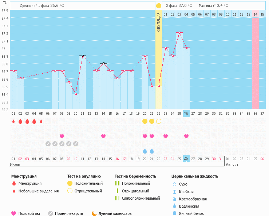Click the menstruation drop on cycle day 01
This screenshot has width=269, height=216.
tap(13, 121)
